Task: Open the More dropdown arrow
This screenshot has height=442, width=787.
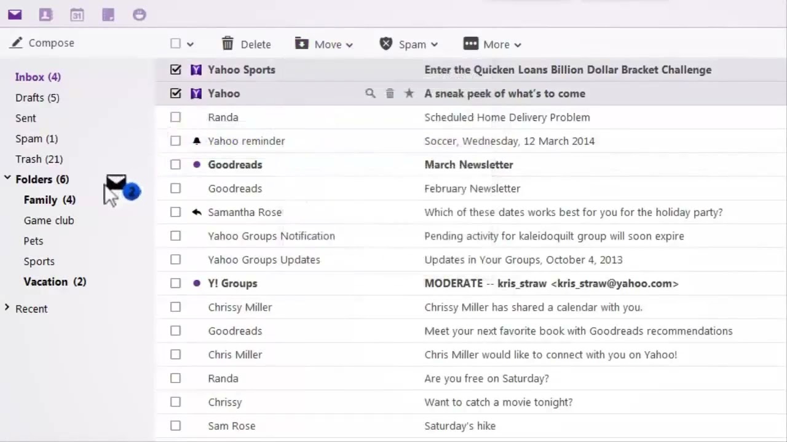Action: [x=518, y=45]
